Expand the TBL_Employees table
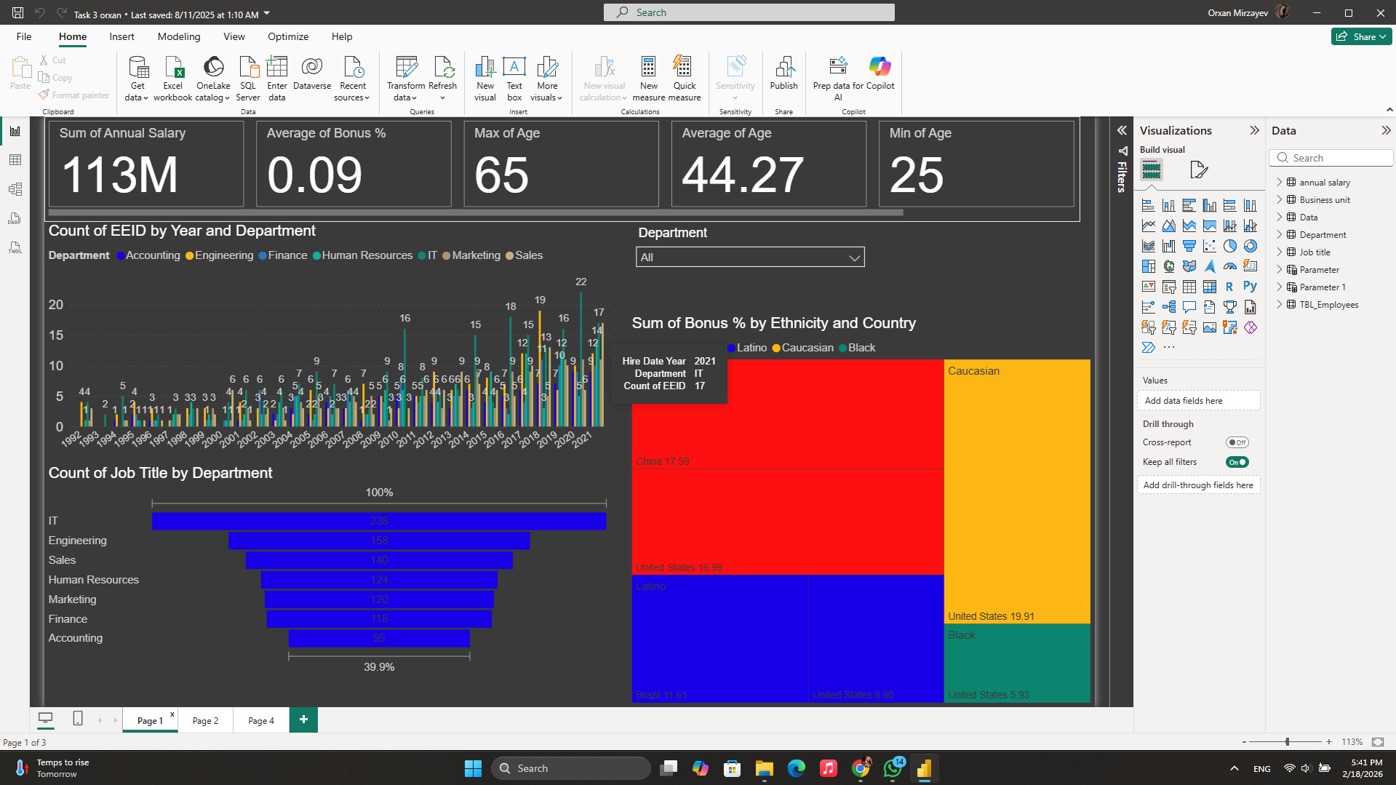 pyautogui.click(x=1280, y=305)
